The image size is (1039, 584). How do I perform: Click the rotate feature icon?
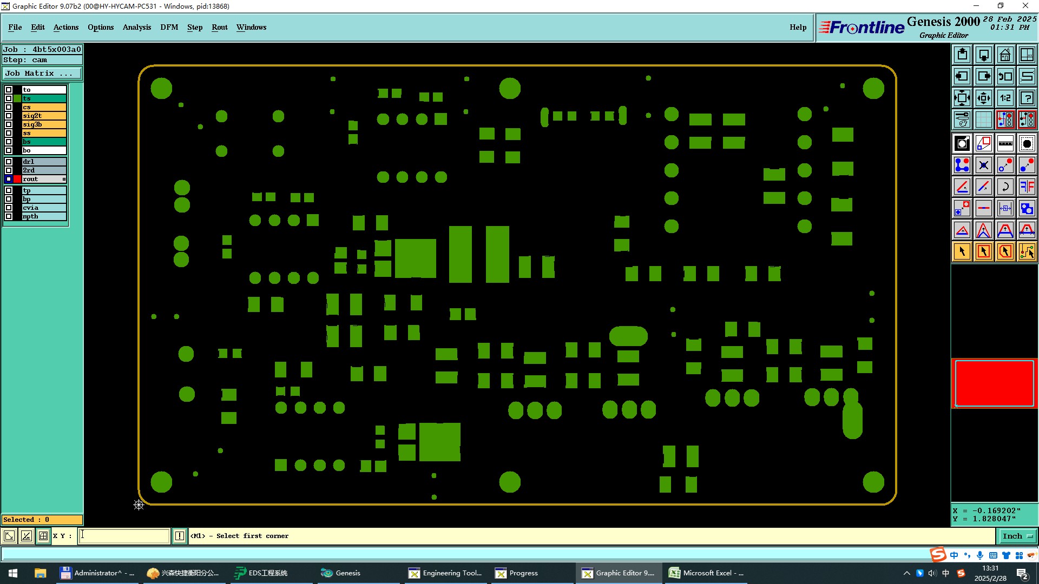click(x=1005, y=187)
